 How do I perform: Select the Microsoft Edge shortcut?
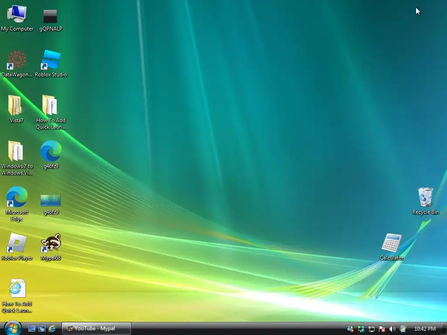(x=17, y=204)
